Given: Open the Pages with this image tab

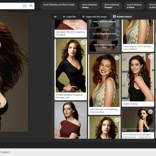Looking at the screenshot, I should pyautogui.click(x=94, y=17).
